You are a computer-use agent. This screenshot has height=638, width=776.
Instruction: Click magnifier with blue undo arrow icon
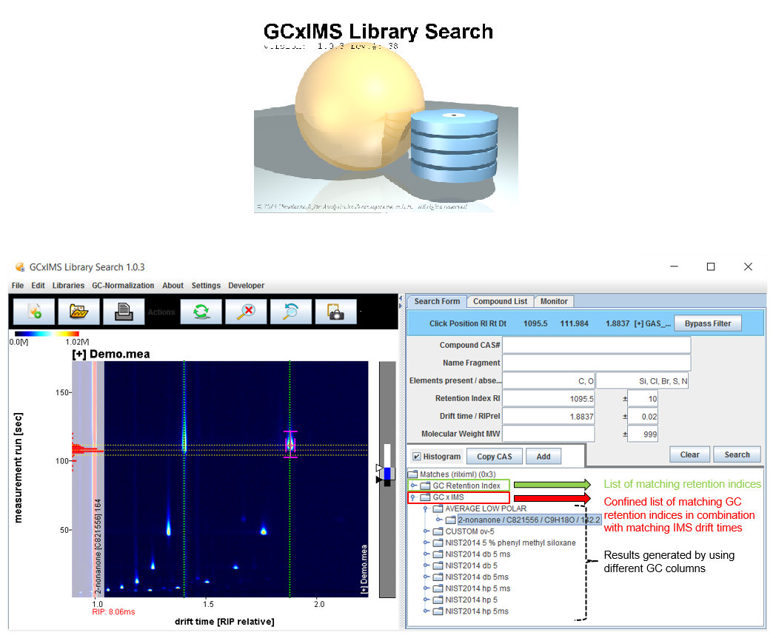tap(291, 312)
